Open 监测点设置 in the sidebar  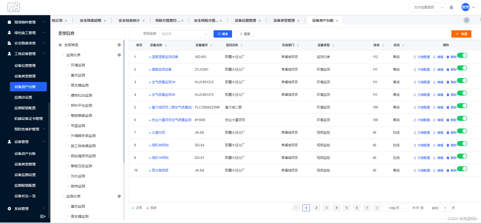point(23,97)
